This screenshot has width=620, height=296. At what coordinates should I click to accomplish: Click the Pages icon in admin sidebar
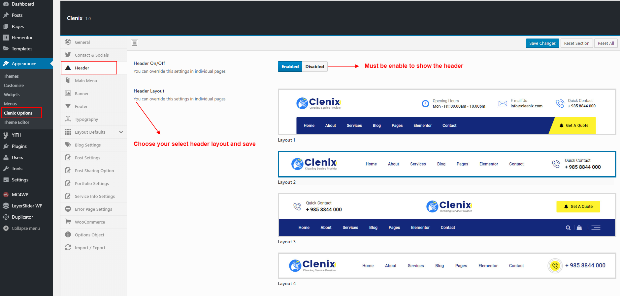pyautogui.click(x=6, y=26)
